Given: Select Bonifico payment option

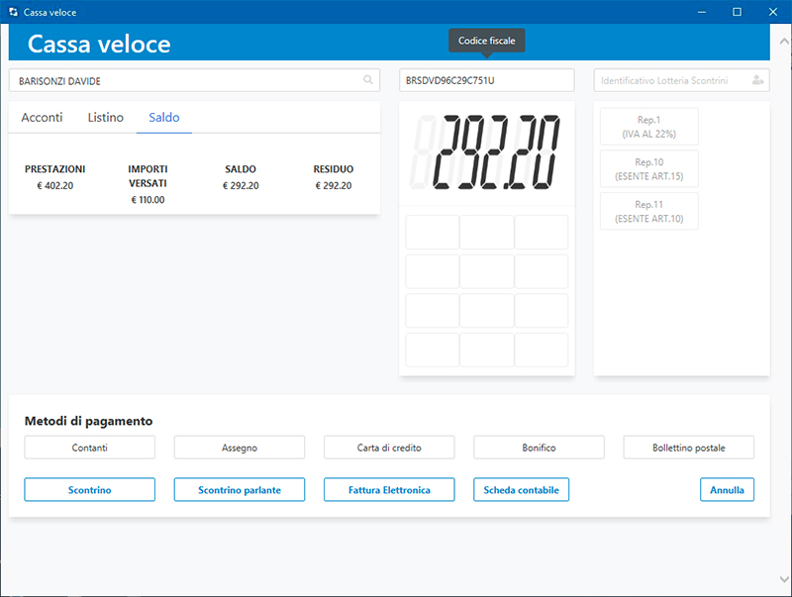Looking at the screenshot, I should 539,448.
